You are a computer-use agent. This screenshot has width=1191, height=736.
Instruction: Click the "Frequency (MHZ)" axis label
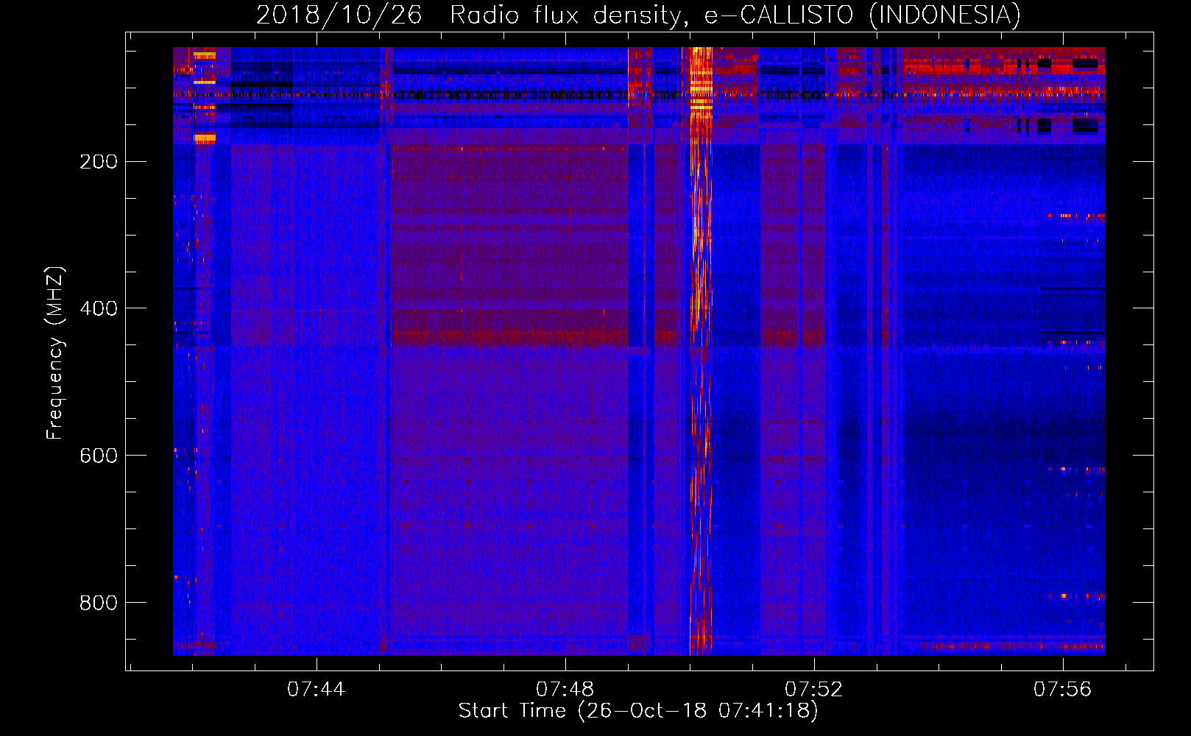(x=55, y=353)
